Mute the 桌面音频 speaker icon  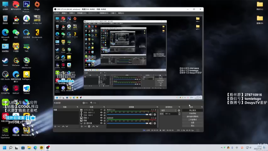(150, 123)
